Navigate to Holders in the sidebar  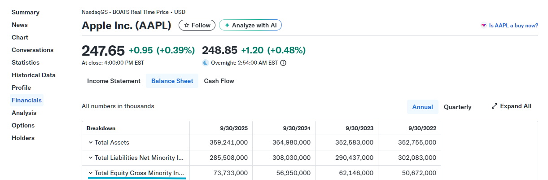23,138
